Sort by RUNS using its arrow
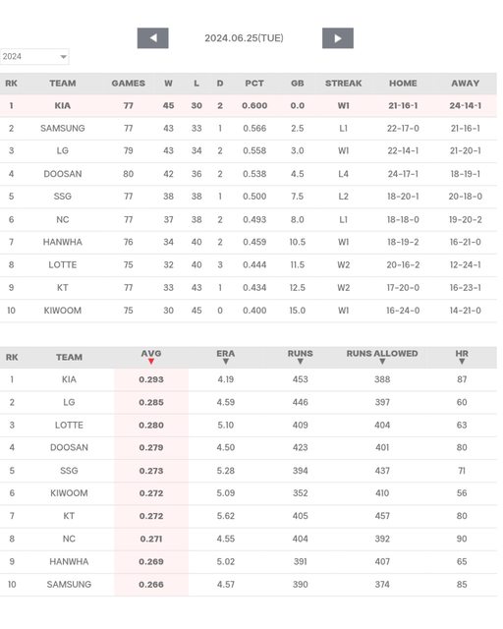The image size is (503, 629). pos(300,362)
